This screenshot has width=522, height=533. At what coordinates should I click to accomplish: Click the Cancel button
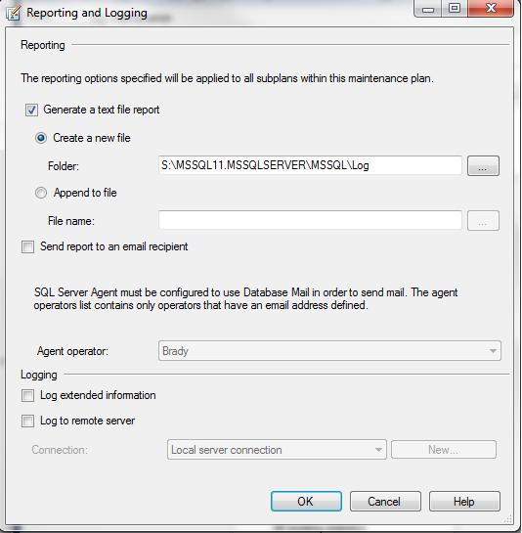pyautogui.click(x=385, y=502)
